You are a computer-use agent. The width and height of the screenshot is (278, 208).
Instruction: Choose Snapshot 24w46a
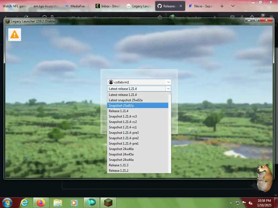point(138,149)
